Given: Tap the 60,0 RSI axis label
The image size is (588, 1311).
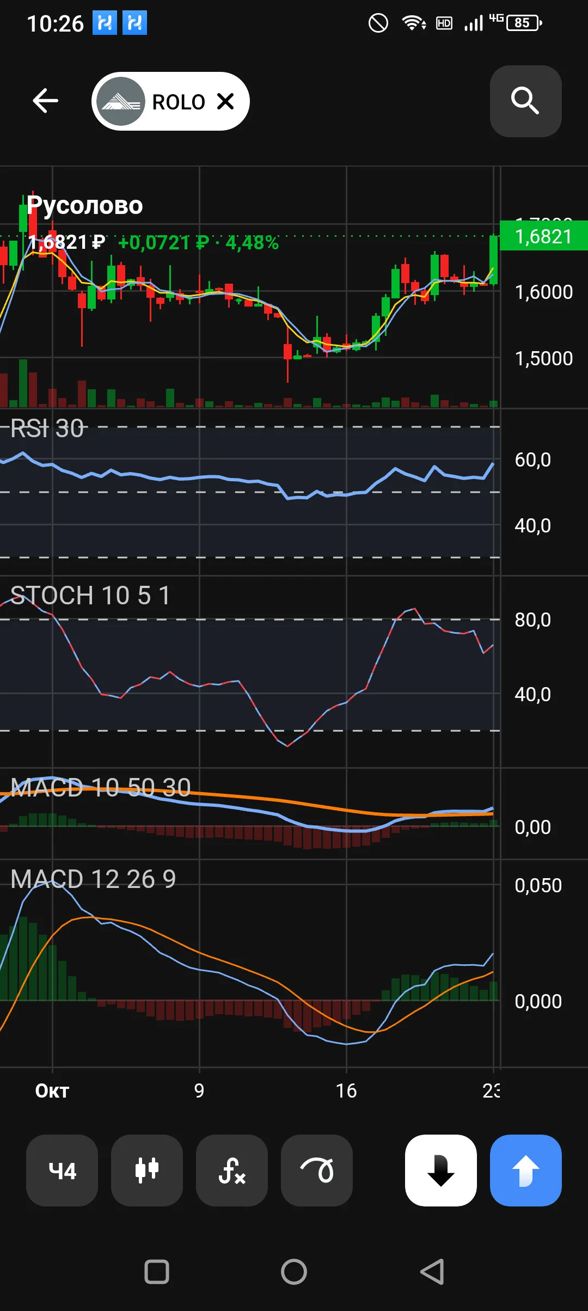Looking at the screenshot, I should tap(533, 460).
